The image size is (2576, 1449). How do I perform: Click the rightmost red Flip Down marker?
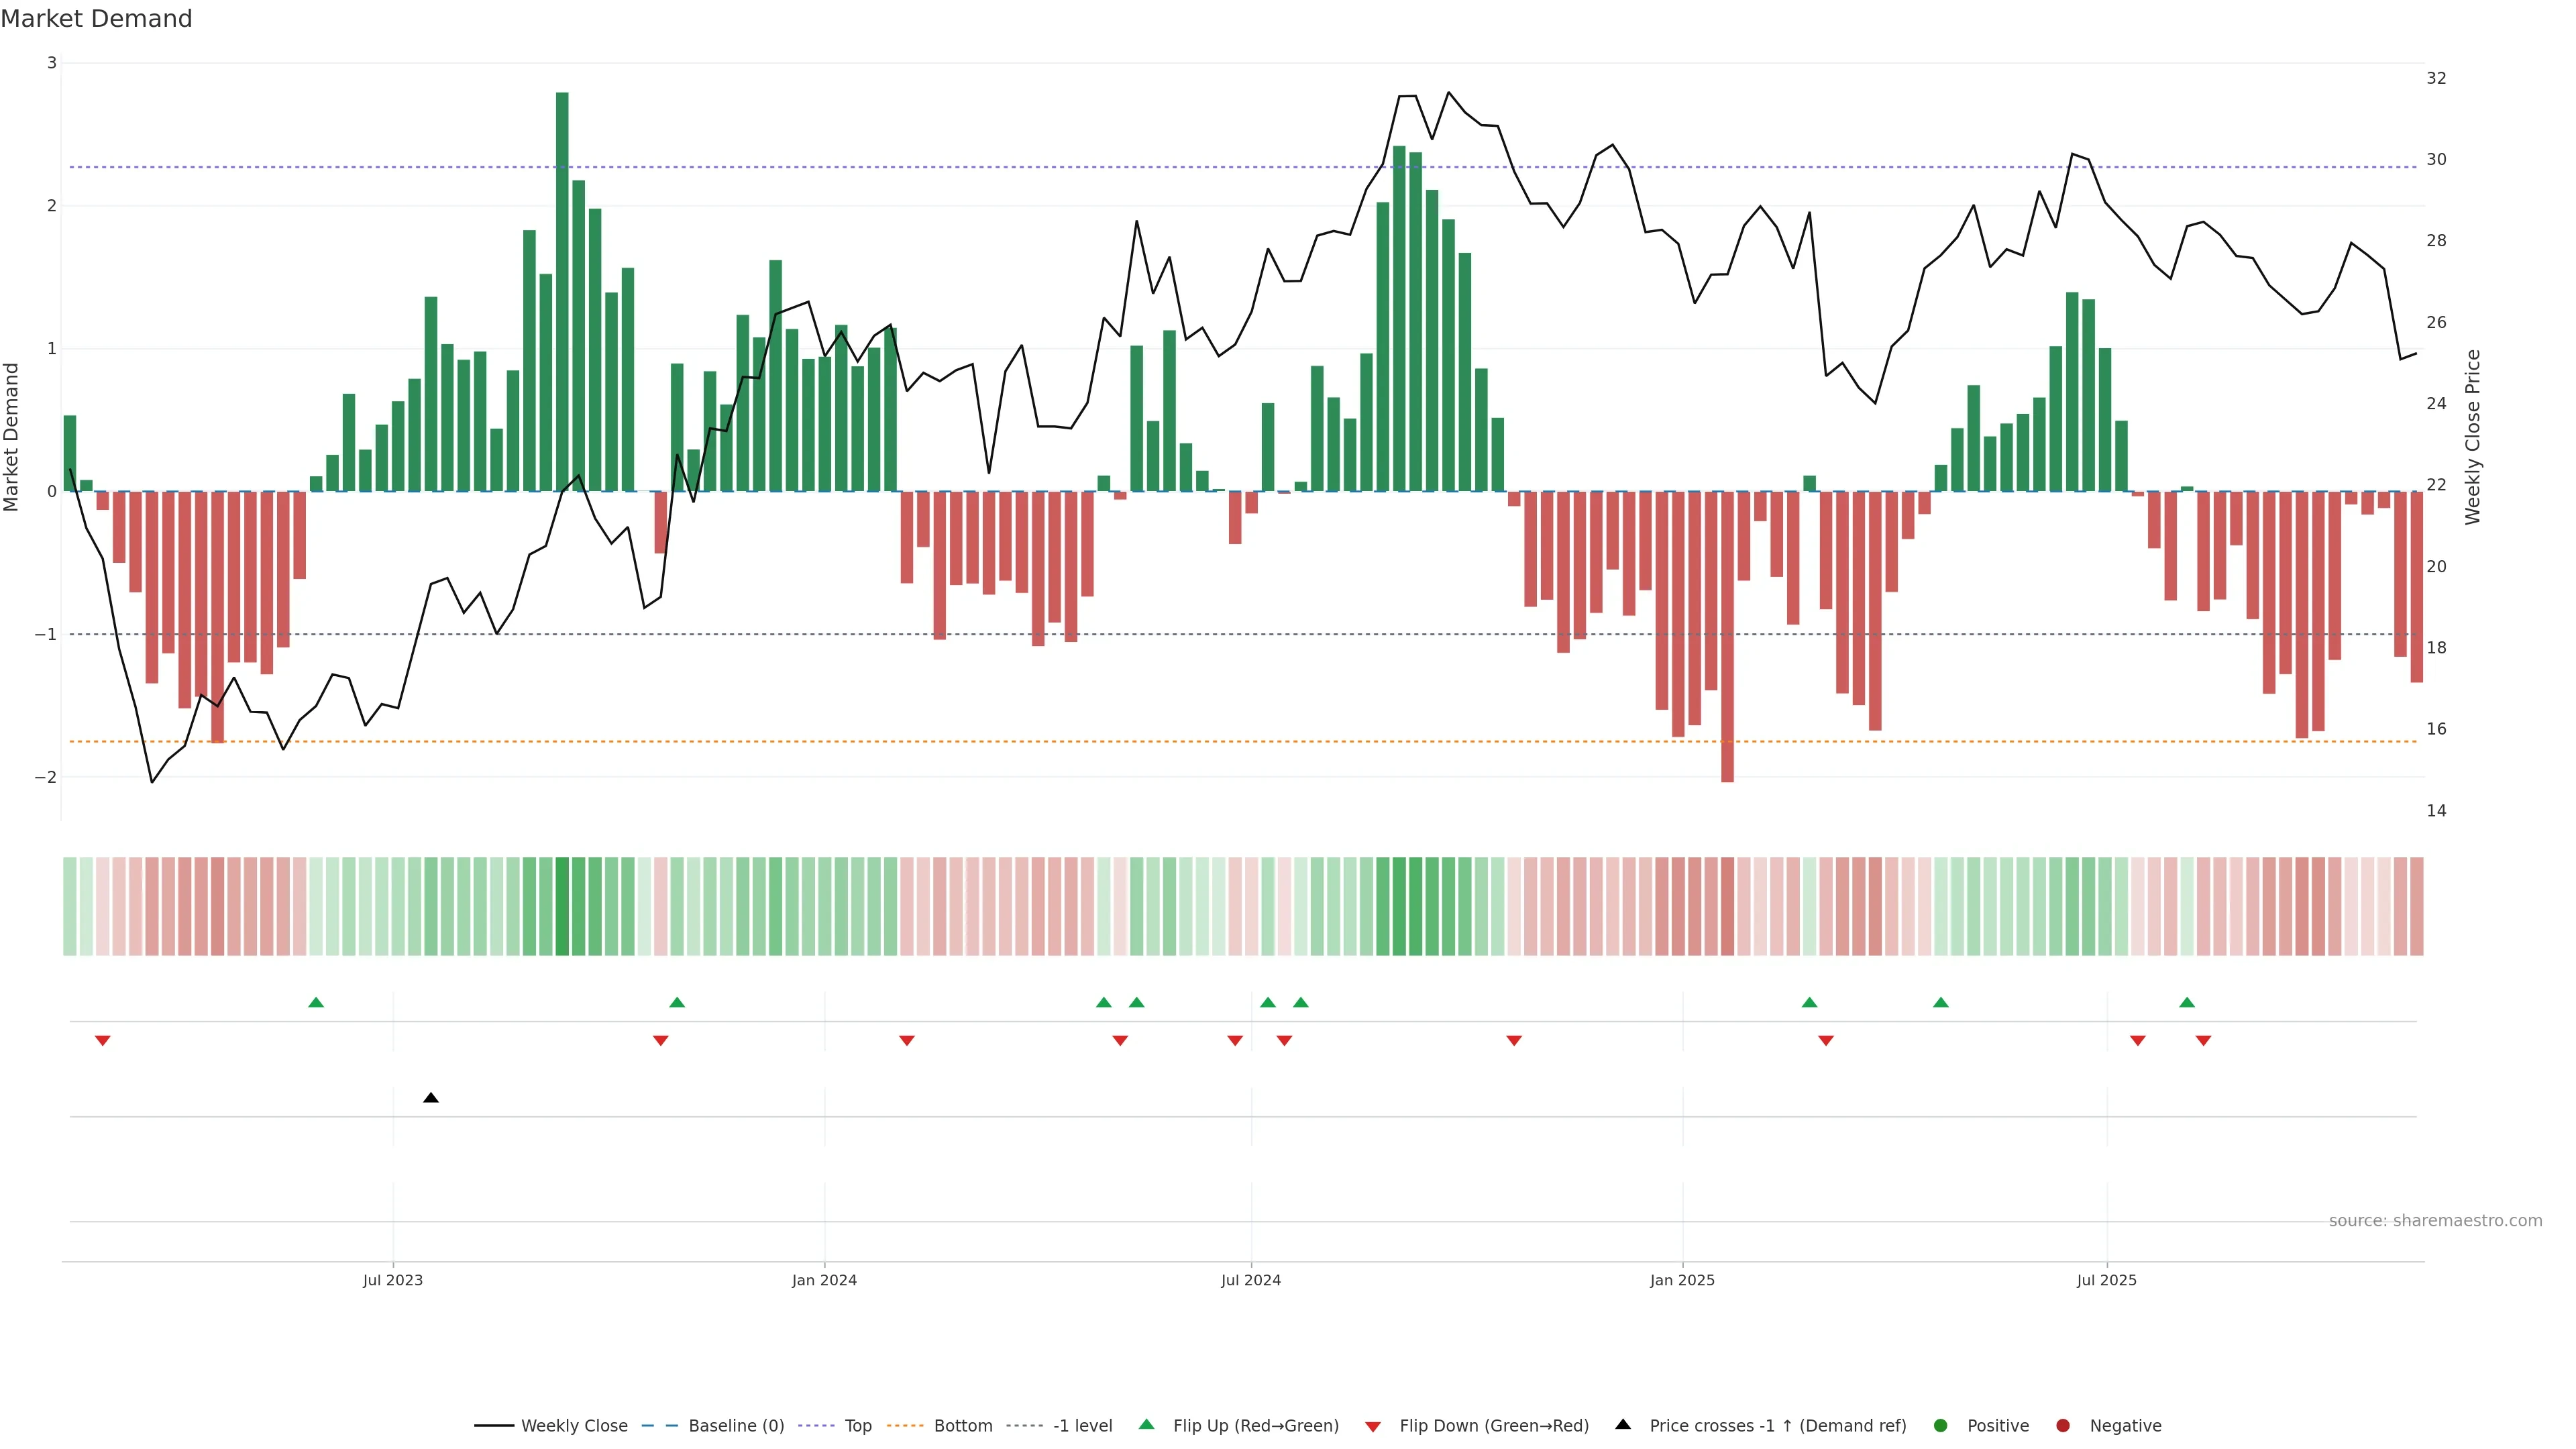[x=2203, y=1041]
